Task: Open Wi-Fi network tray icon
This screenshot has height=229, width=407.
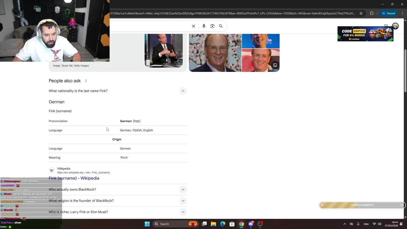Action: coord(374,224)
